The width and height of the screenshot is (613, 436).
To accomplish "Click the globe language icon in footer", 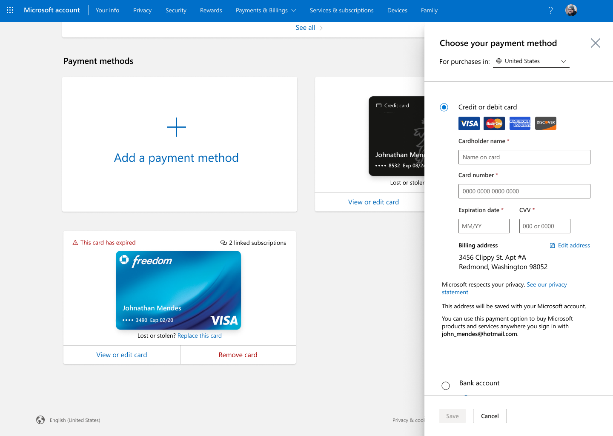I will pos(40,420).
